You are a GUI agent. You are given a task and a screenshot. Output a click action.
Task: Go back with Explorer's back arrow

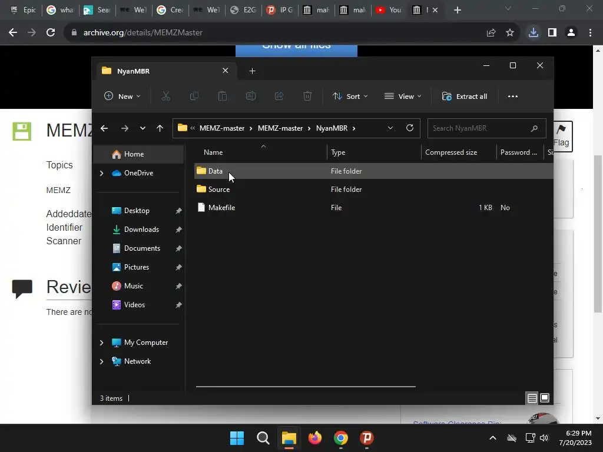[104, 128]
